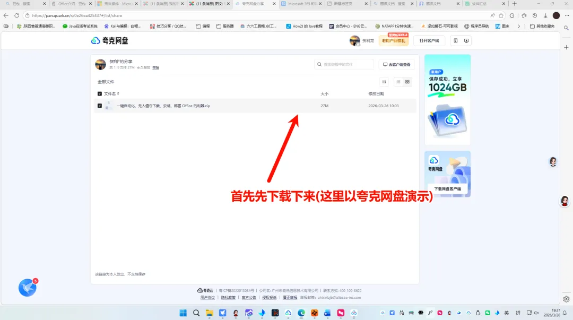Image resolution: width=573 pixels, height=320 pixels.
Task: Click the 夸克网盘 logo in the header
Action: 110,40
